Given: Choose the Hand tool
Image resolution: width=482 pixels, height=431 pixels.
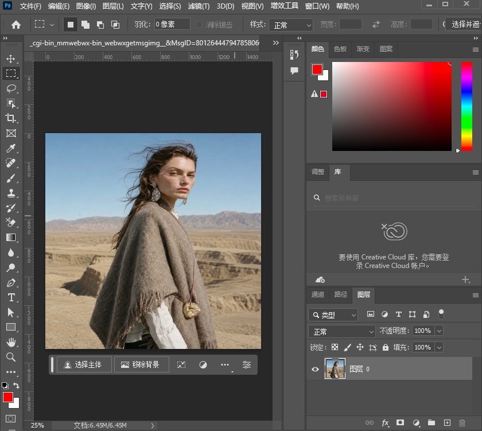Looking at the screenshot, I should tap(11, 342).
